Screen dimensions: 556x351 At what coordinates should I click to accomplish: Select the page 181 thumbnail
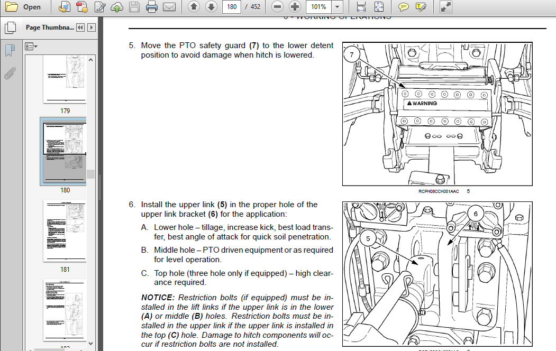point(65,231)
